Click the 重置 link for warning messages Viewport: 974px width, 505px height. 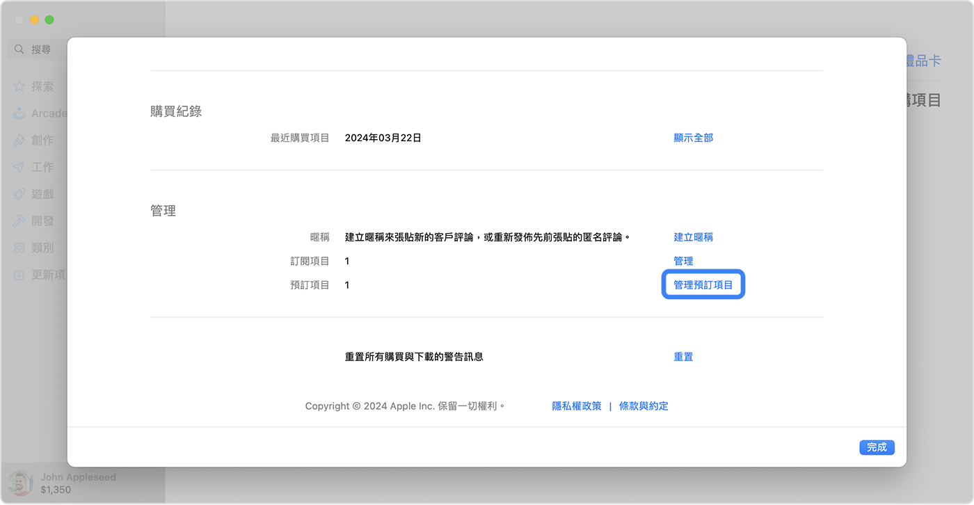point(683,357)
